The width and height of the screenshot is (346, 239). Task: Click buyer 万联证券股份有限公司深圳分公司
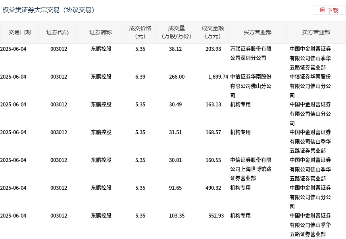pos(251,53)
